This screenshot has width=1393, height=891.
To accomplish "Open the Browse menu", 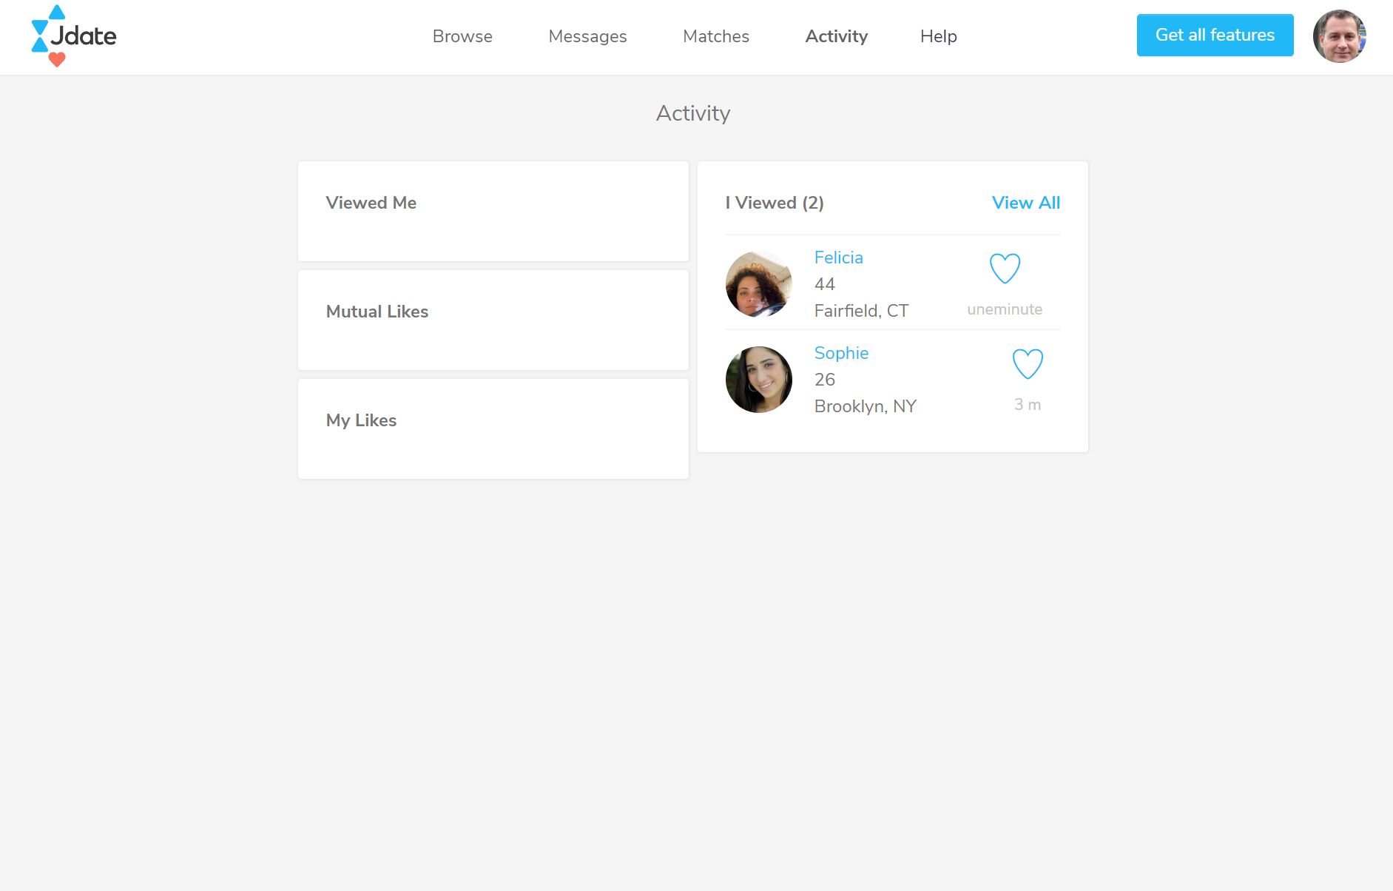I will pos(462,36).
